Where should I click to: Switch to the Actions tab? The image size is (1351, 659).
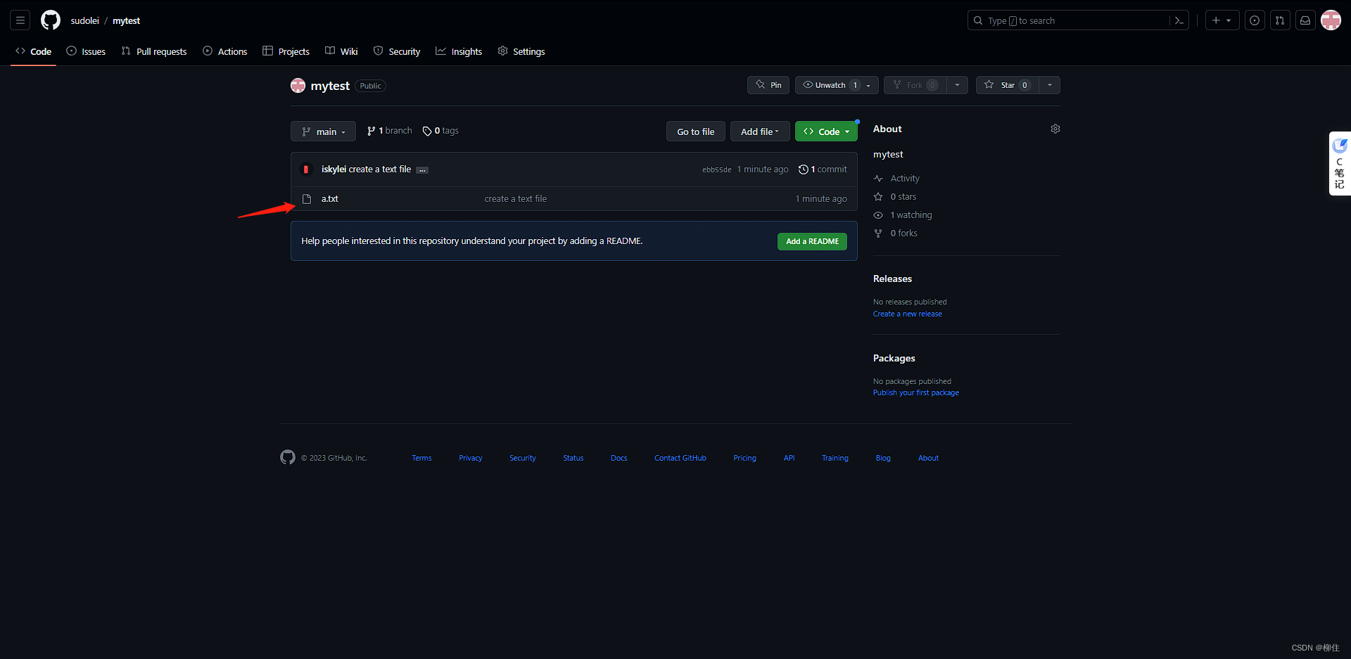pos(225,51)
